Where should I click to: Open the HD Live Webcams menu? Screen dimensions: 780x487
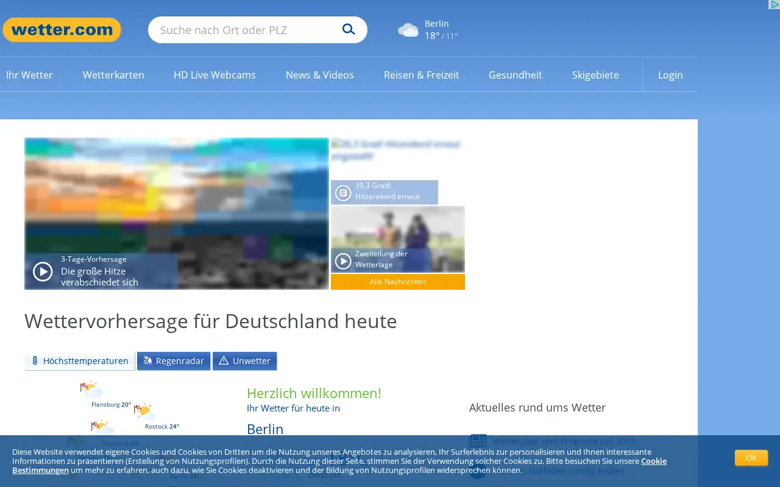214,75
